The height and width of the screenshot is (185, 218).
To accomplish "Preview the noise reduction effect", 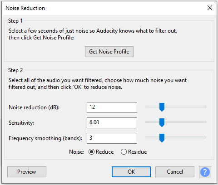I will click(x=27, y=172).
